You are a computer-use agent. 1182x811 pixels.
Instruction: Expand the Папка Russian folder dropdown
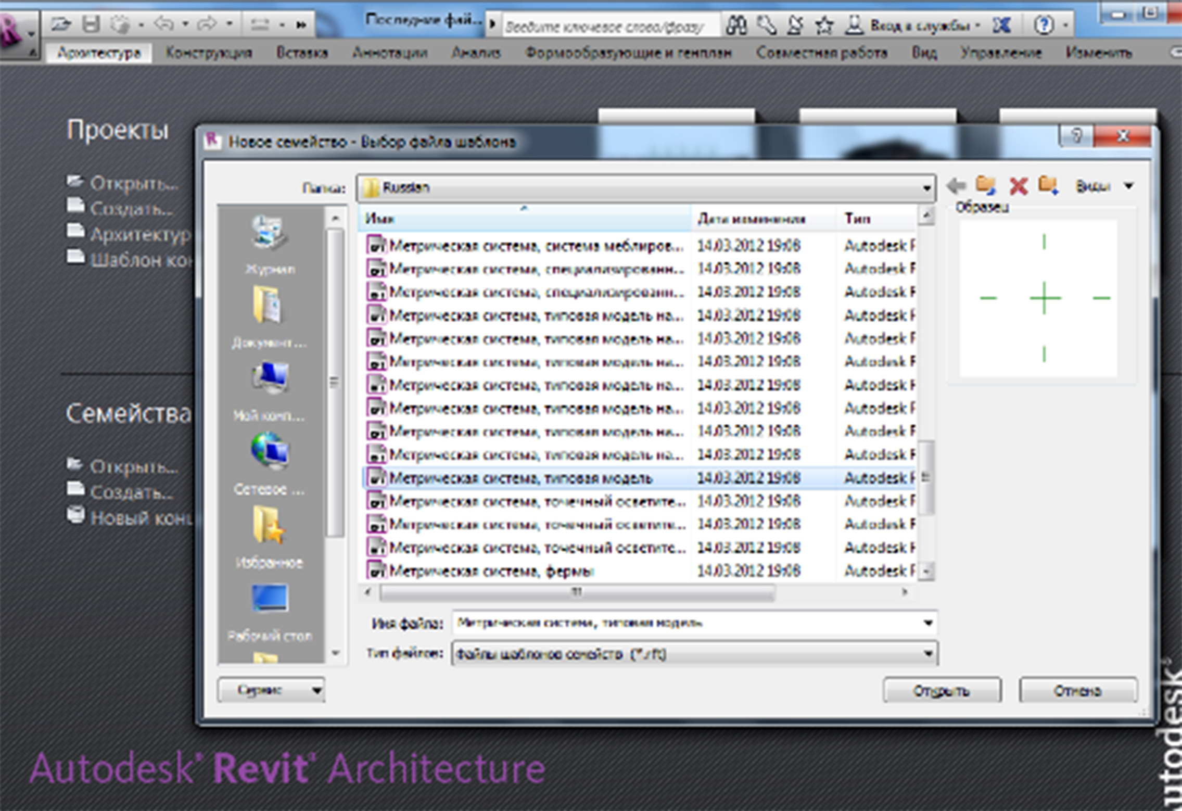click(926, 188)
